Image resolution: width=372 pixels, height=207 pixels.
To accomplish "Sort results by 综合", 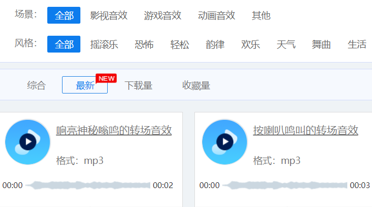I will point(36,85).
